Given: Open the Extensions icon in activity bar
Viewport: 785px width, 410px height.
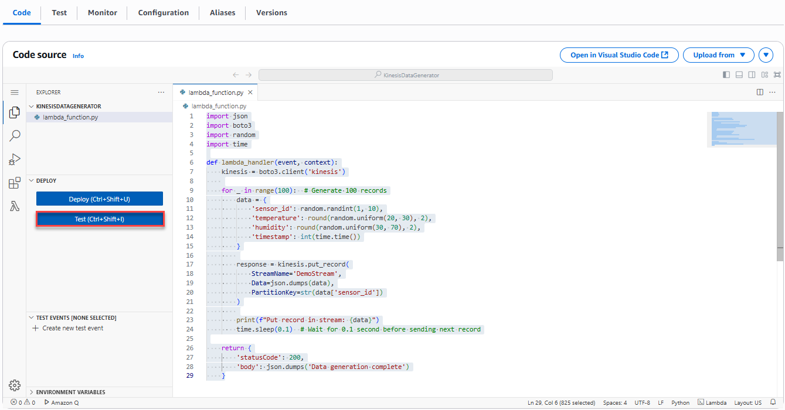Looking at the screenshot, I should (x=15, y=183).
